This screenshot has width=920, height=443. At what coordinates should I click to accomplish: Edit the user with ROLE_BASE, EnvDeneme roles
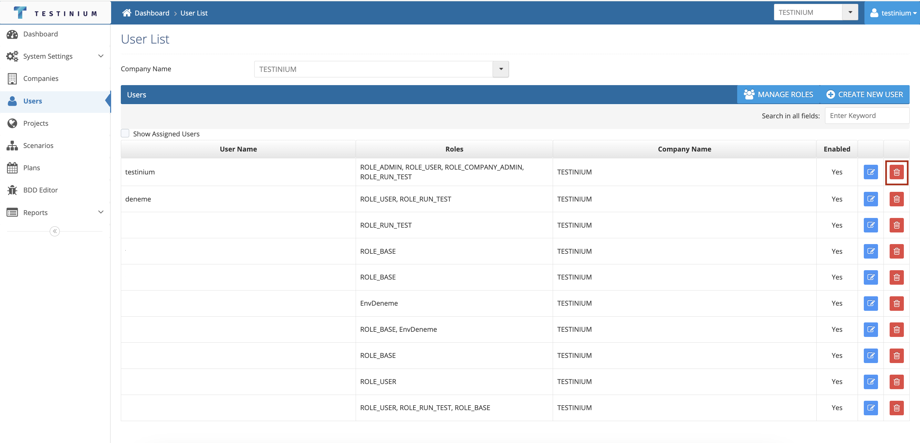tap(870, 329)
